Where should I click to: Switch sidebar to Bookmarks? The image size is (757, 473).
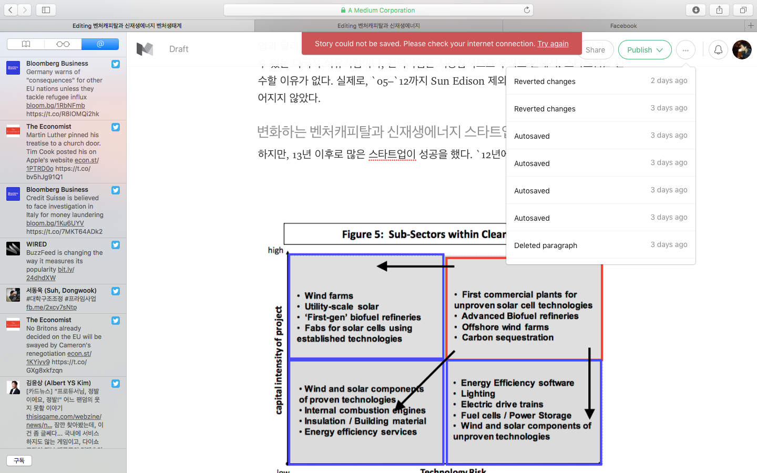click(x=26, y=44)
